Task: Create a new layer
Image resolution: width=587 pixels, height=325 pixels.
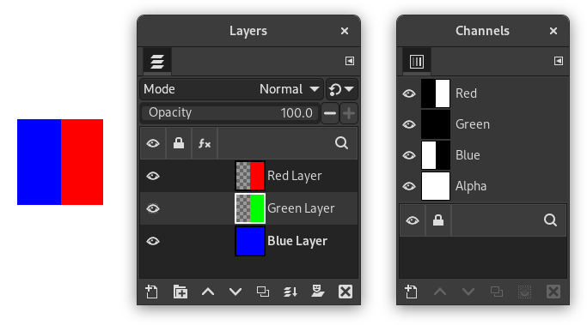Action: 151,292
